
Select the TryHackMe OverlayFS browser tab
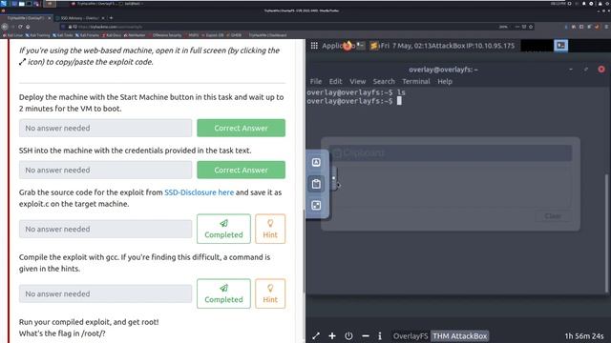click(26, 18)
